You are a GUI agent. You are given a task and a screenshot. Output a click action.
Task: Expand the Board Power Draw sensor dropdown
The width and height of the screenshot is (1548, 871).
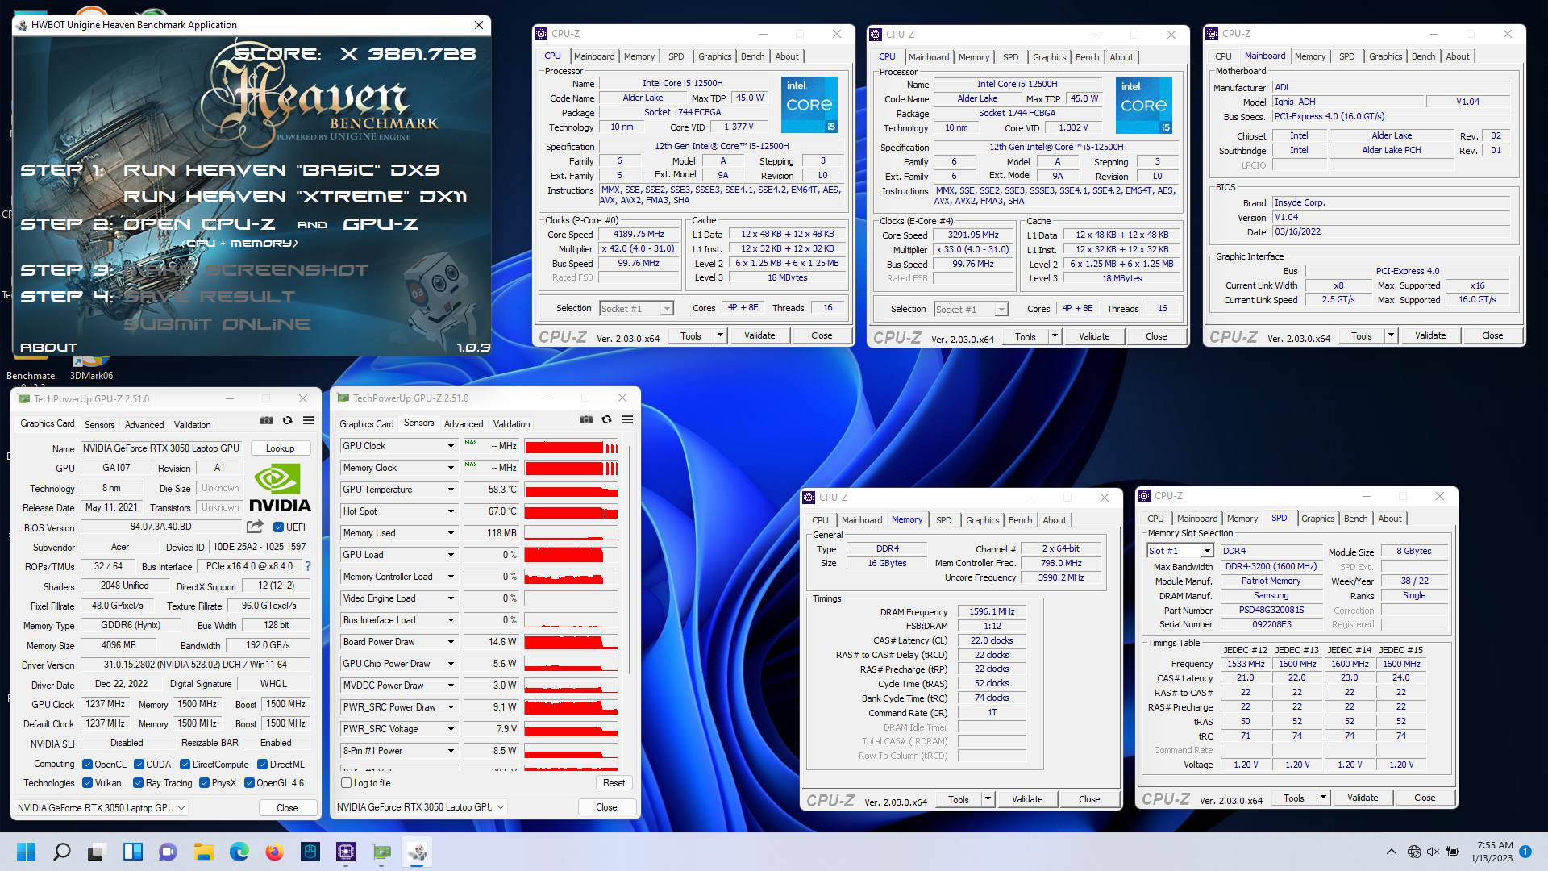click(451, 642)
